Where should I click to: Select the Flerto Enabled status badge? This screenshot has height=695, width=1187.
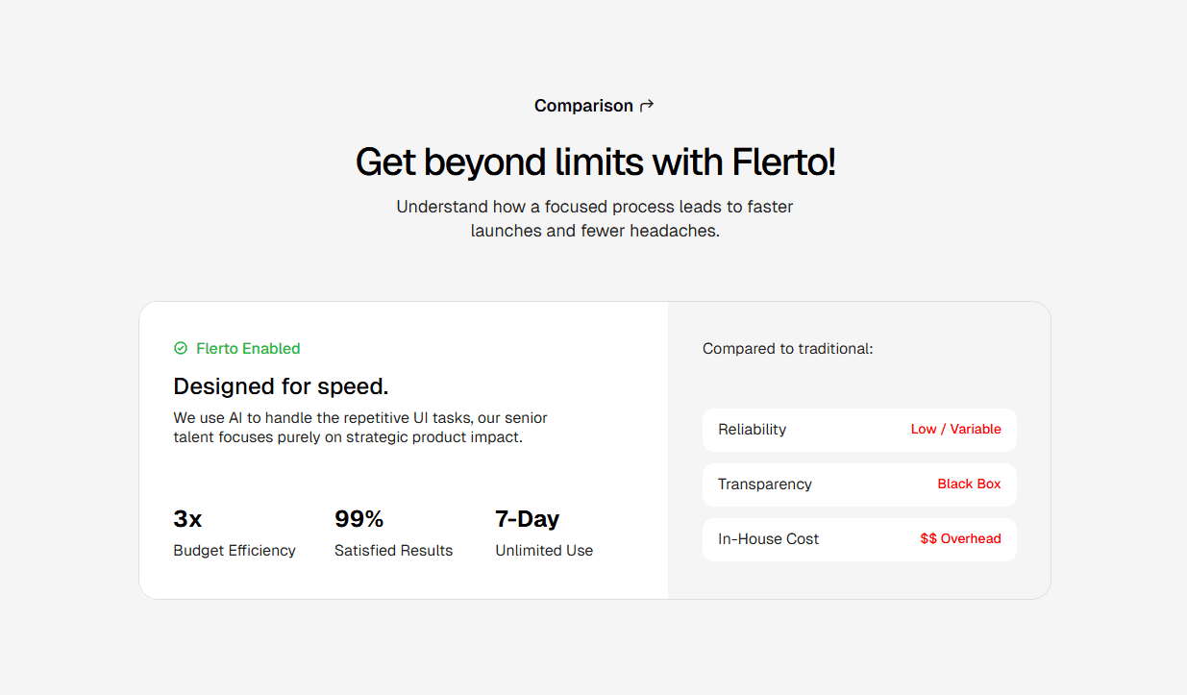point(236,348)
